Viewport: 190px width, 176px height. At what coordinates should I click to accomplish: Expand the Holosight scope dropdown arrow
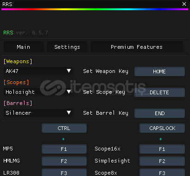tap(69, 92)
